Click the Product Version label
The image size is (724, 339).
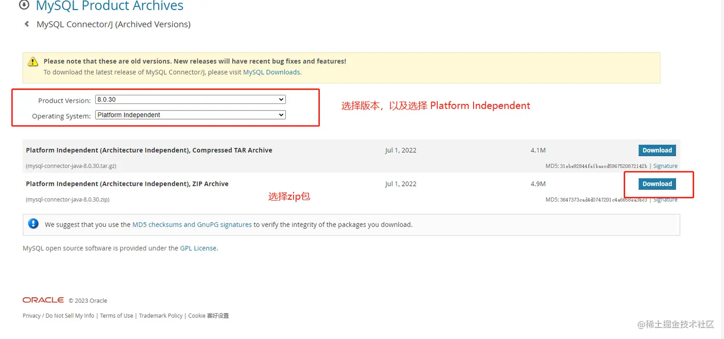pos(64,101)
